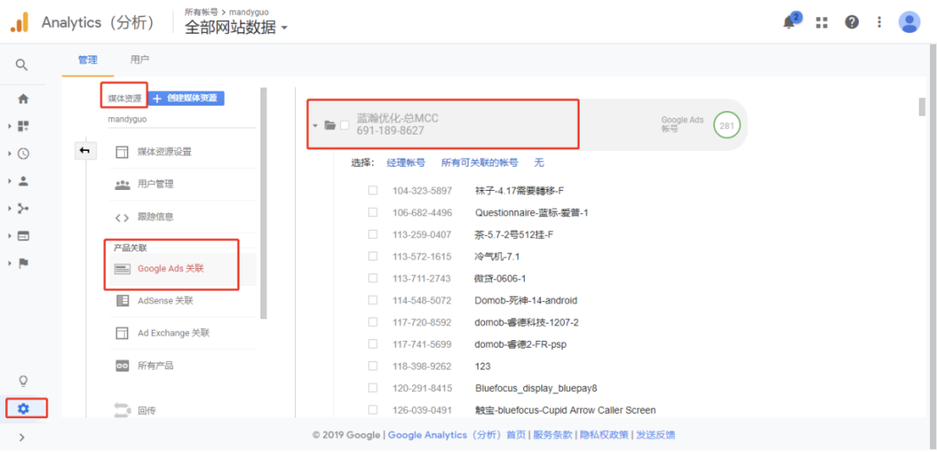
Task: Check the box for 104-323-5897
Action: pos(373,190)
